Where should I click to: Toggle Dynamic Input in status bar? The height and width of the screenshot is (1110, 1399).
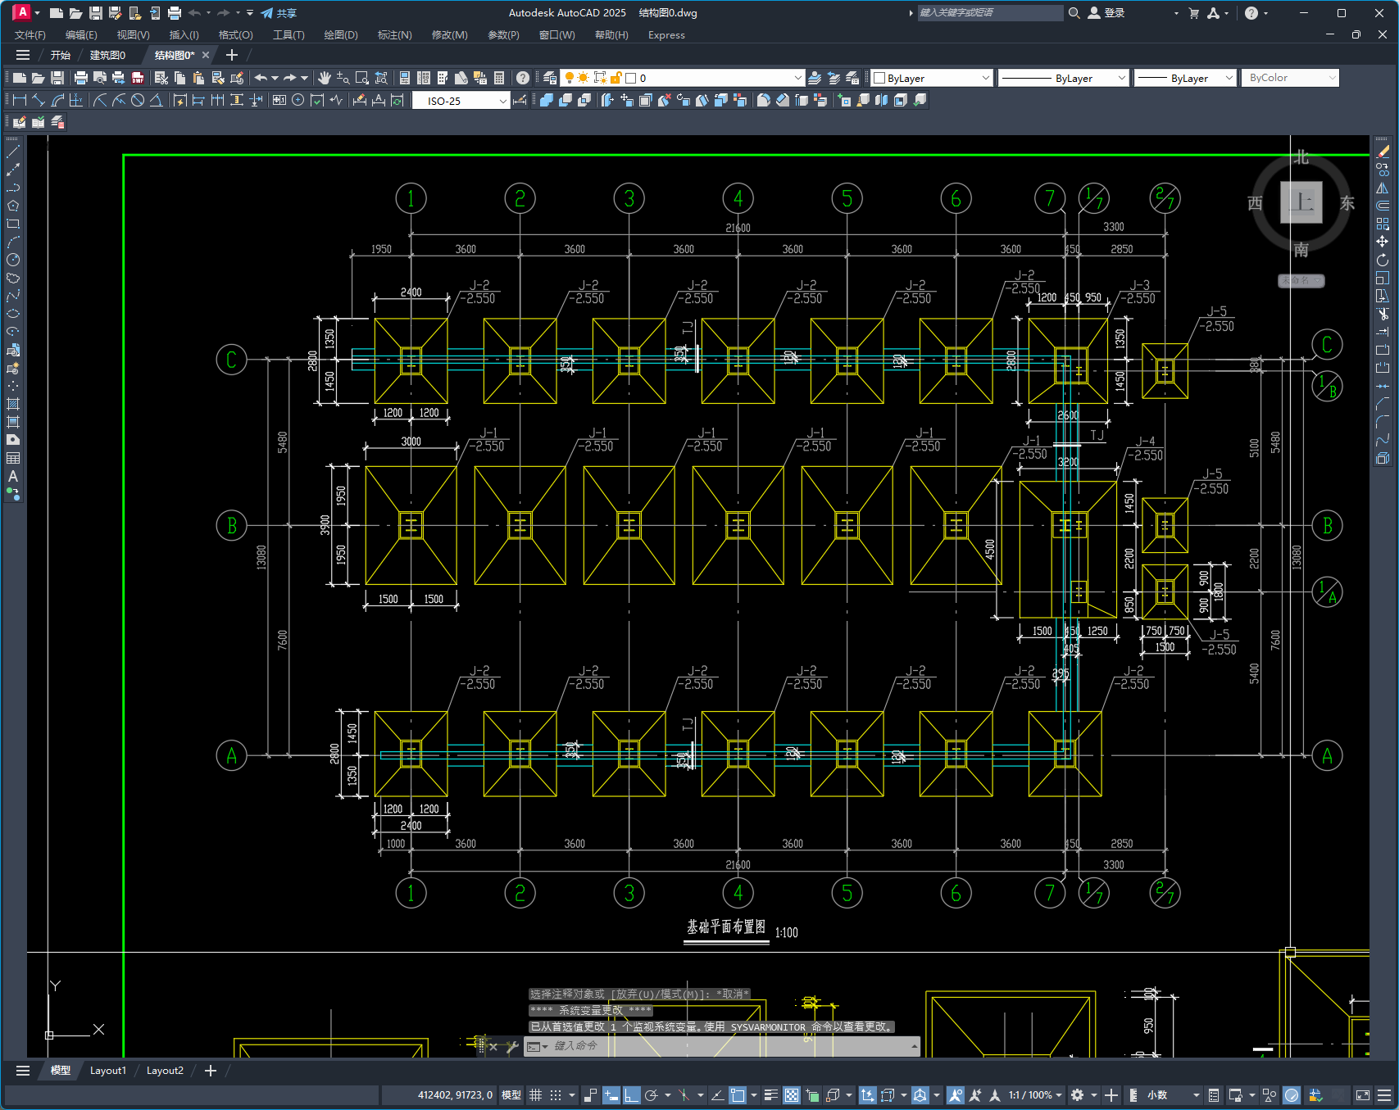pyautogui.click(x=611, y=1095)
